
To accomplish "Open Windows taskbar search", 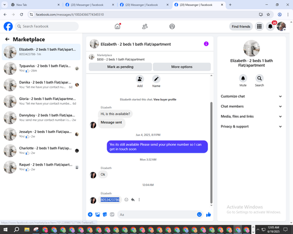I will [x=16, y=229].
